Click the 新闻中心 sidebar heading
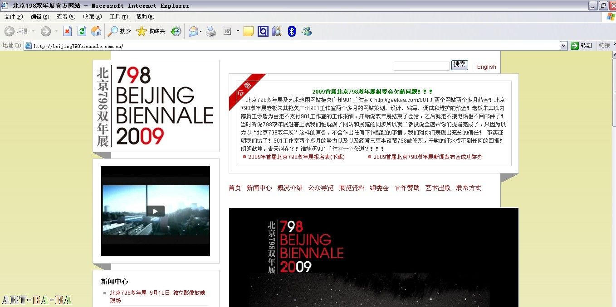Viewport: 616px width, 307px height. pyautogui.click(x=114, y=282)
